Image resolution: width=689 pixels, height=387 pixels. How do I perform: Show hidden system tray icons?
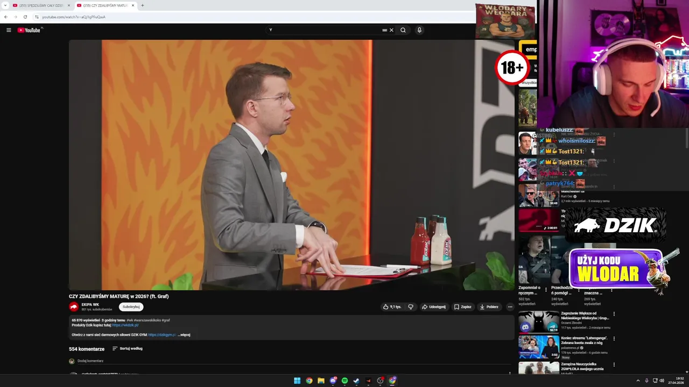638,381
